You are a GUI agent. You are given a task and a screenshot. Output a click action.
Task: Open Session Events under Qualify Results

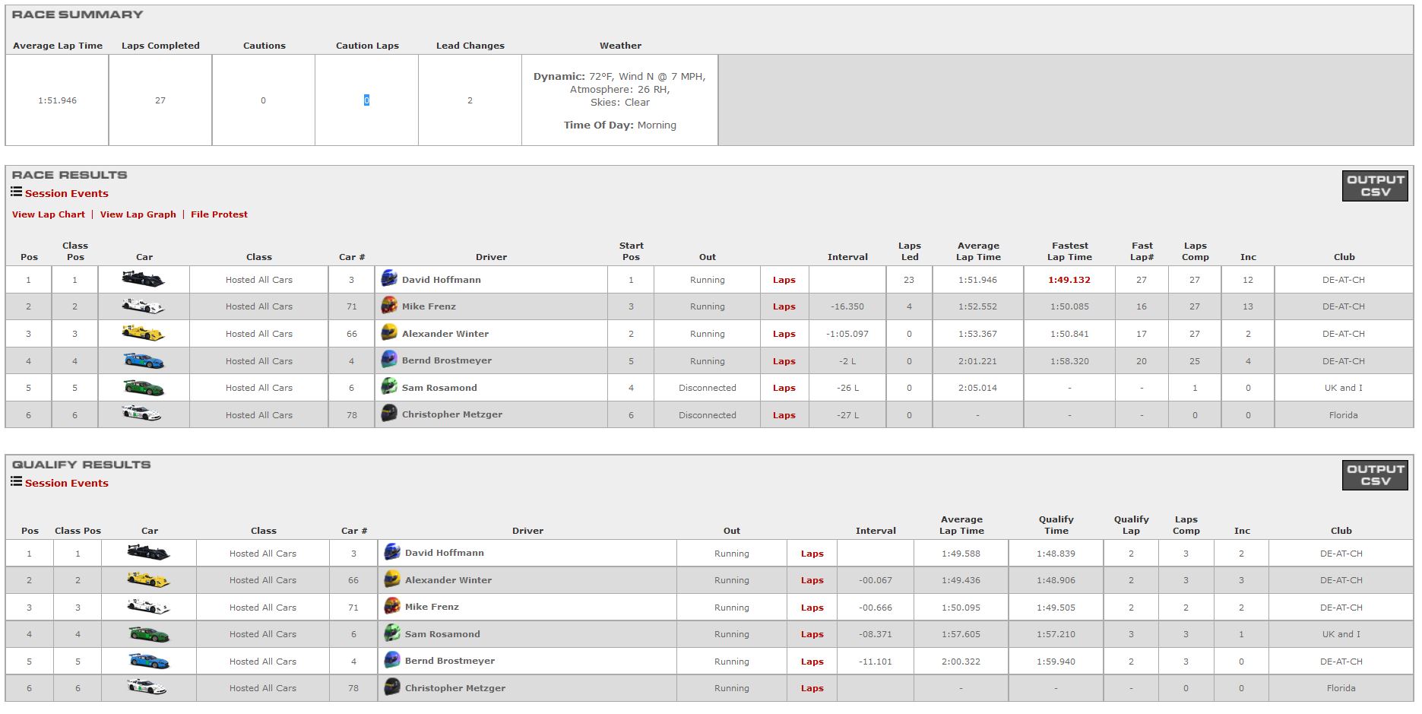66,484
